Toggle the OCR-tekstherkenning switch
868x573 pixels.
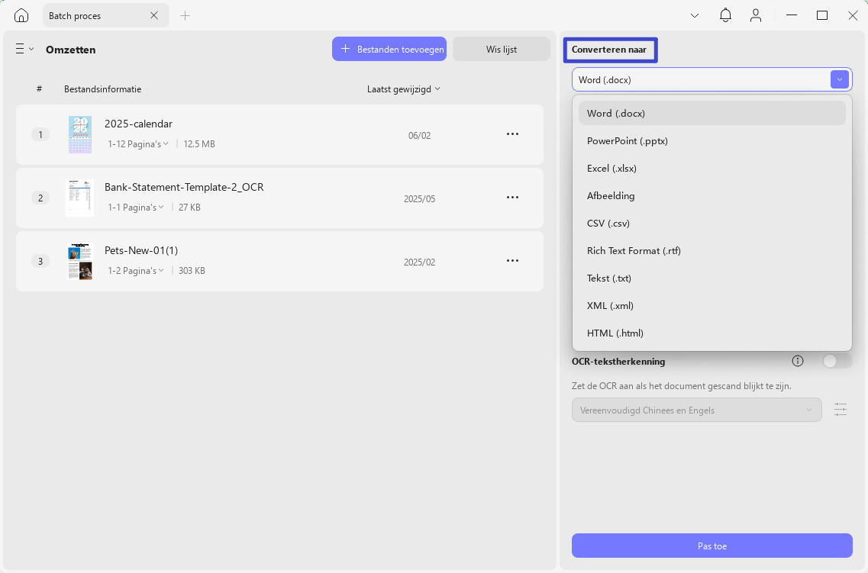click(837, 361)
